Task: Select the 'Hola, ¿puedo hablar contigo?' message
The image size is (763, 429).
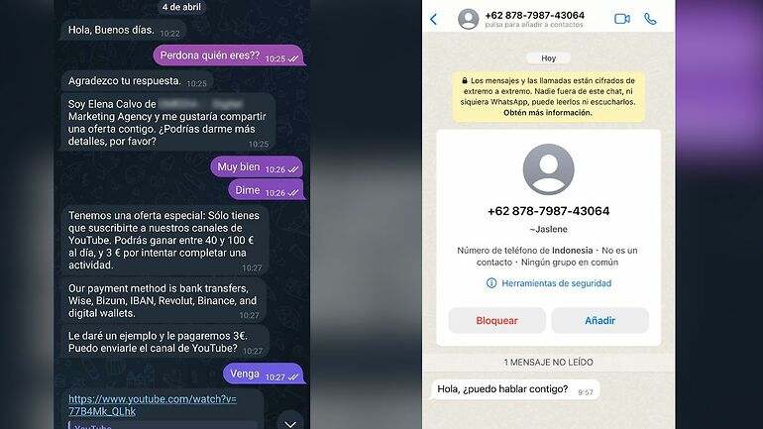Action: (515, 389)
